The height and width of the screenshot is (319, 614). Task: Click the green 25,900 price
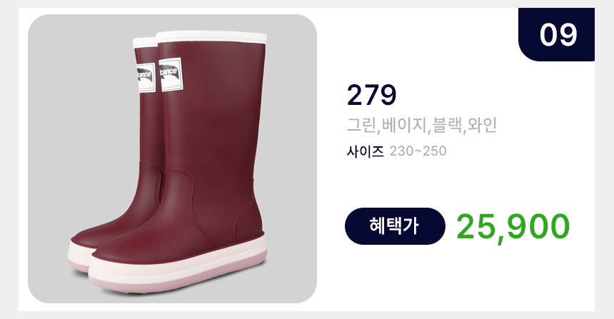pyautogui.click(x=513, y=227)
